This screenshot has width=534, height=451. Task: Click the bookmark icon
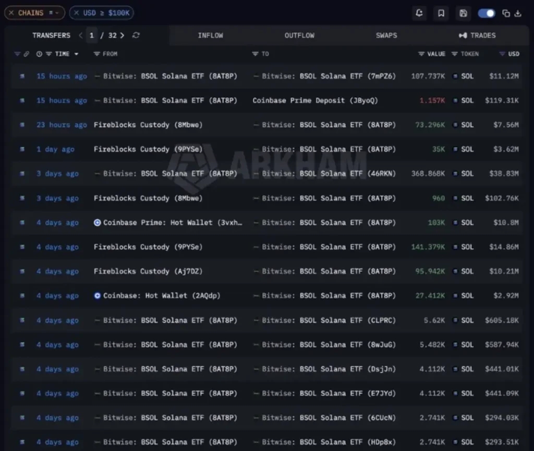coord(441,13)
